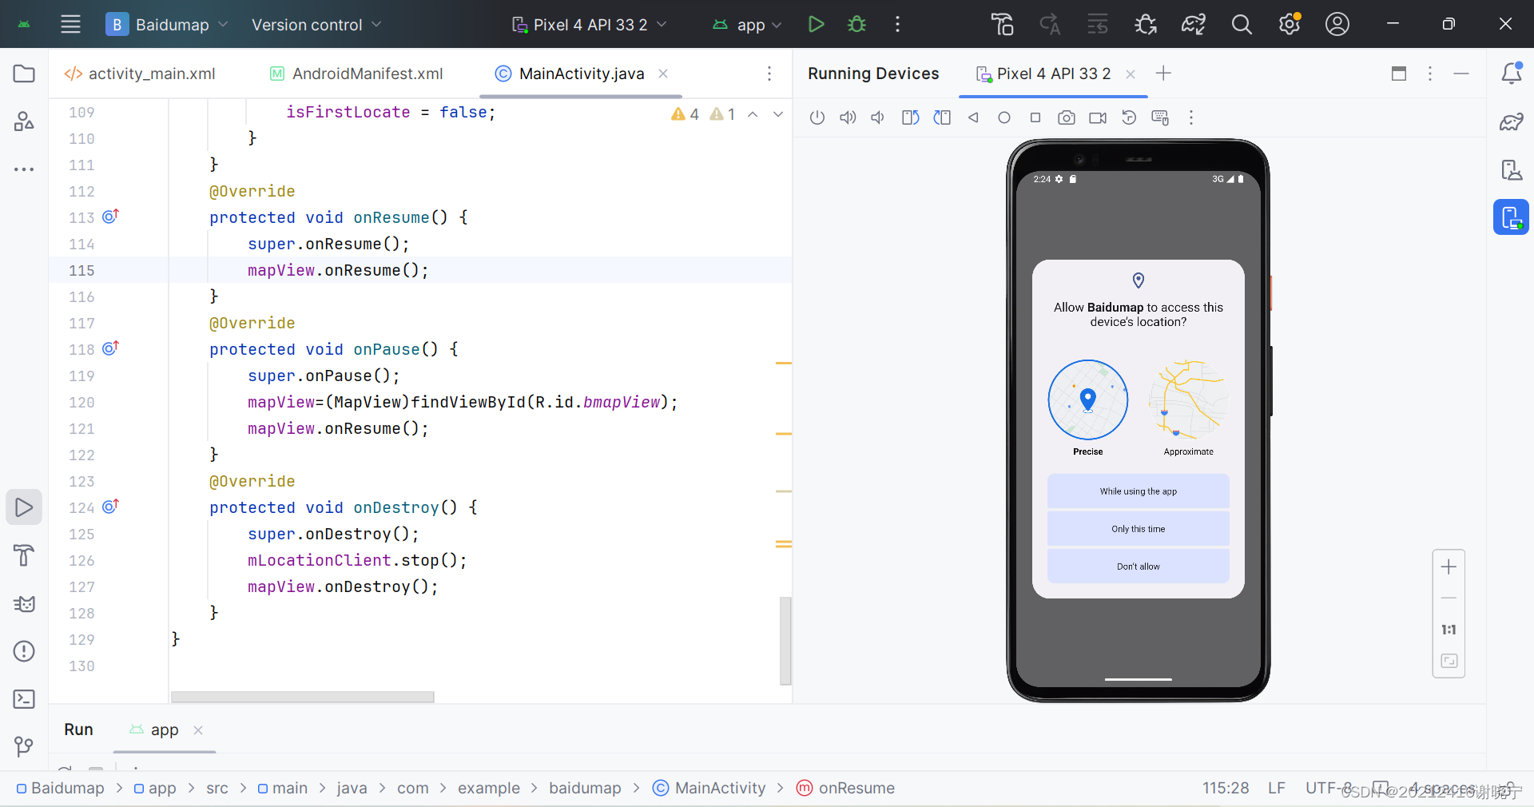Jump to previous highlighted error arrow up
1534x807 pixels.
[753, 114]
